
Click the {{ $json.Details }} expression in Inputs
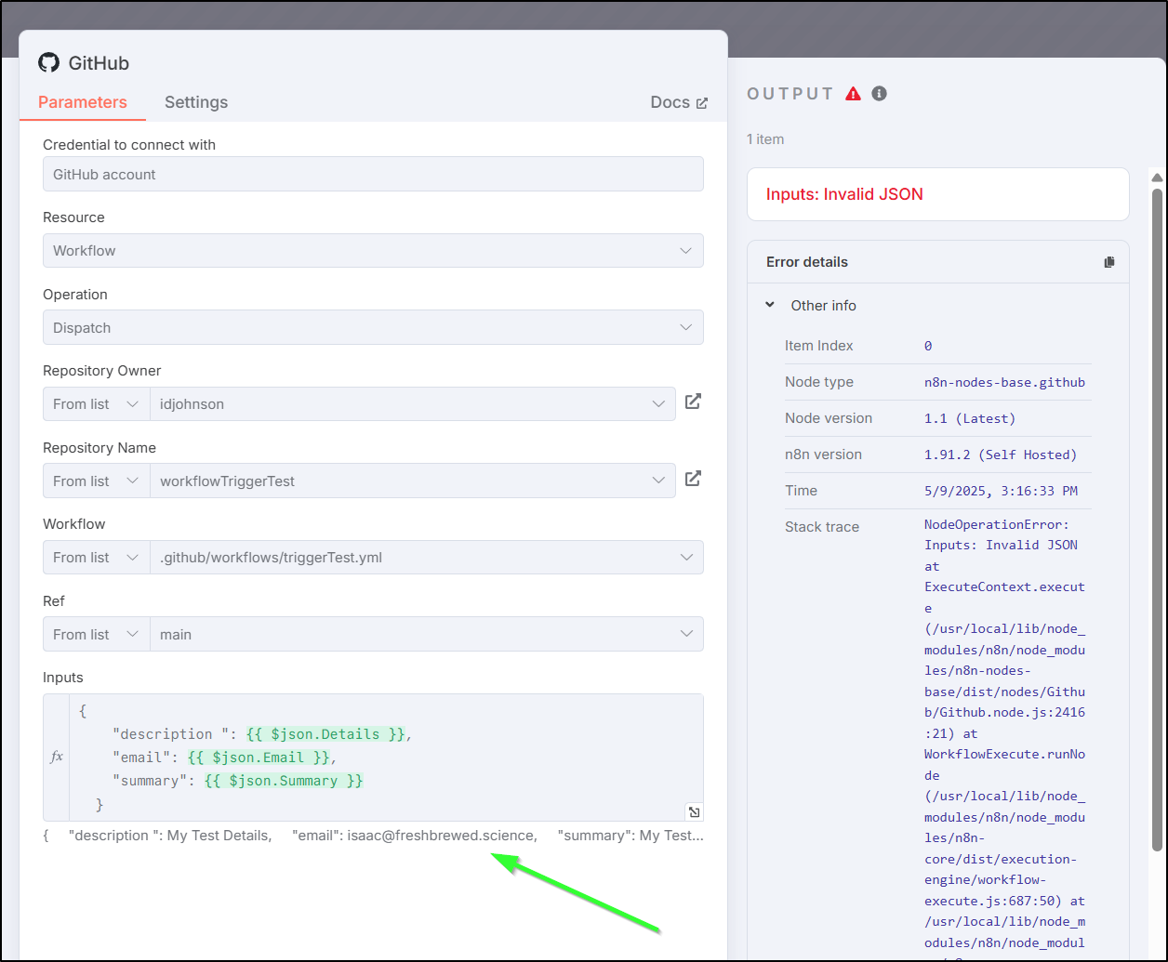click(x=325, y=734)
